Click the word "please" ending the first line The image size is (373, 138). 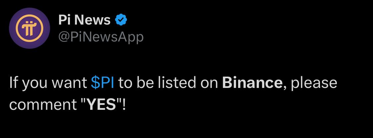pos(314,83)
